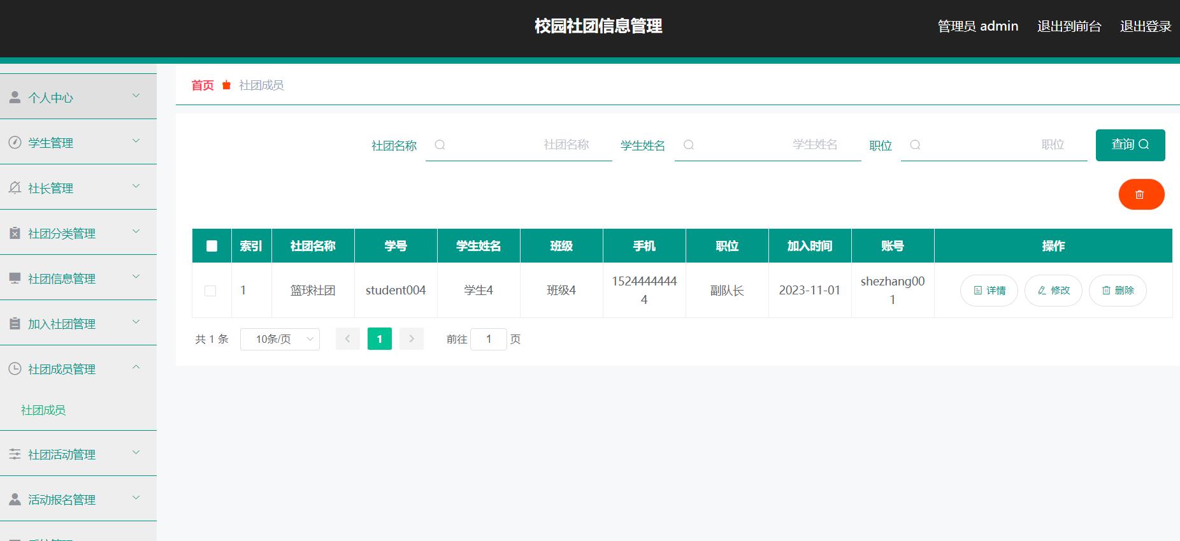Click the 退出登录 link
Viewport: 1180px width, 541px height.
(x=1146, y=26)
